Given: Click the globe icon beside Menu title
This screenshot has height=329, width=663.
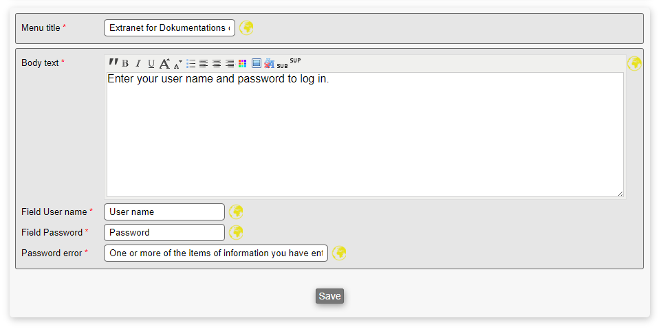Looking at the screenshot, I should click(246, 27).
